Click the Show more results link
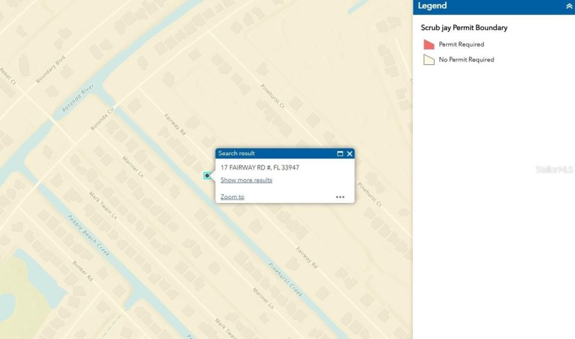The height and width of the screenshot is (339, 575). pyautogui.click(x=246, y=180)
